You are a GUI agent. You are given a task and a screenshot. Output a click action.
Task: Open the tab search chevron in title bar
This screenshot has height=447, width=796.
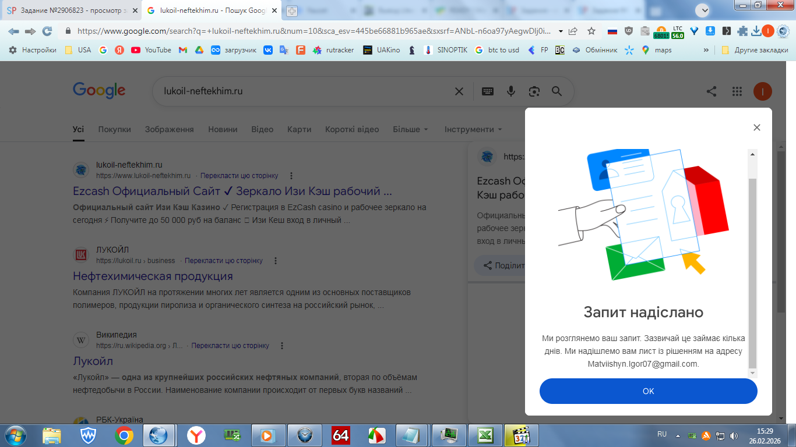pyautogui.click(x=703, y=10)
